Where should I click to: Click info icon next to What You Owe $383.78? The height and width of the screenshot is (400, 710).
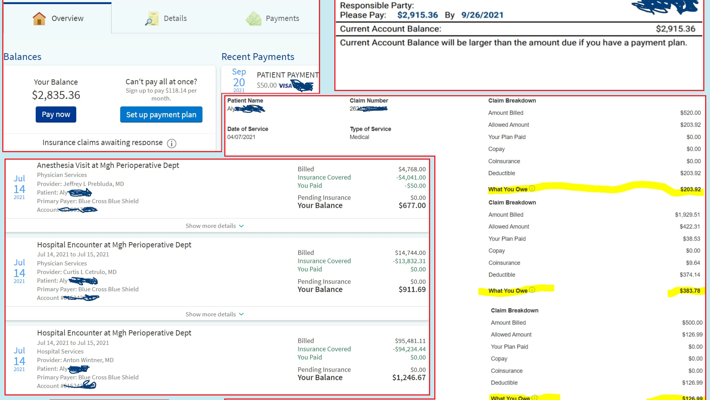[x=532, y=290]
